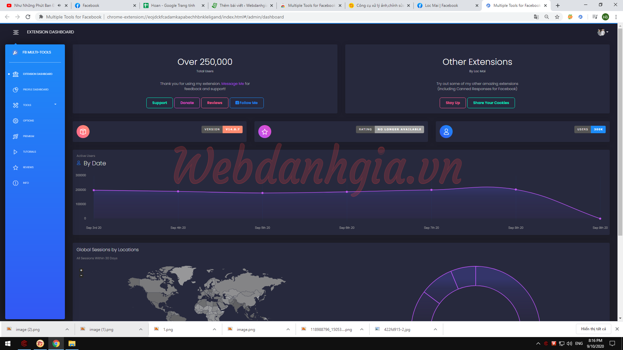
Task: Click the blue users badge icon
Action: pos(446,132)
